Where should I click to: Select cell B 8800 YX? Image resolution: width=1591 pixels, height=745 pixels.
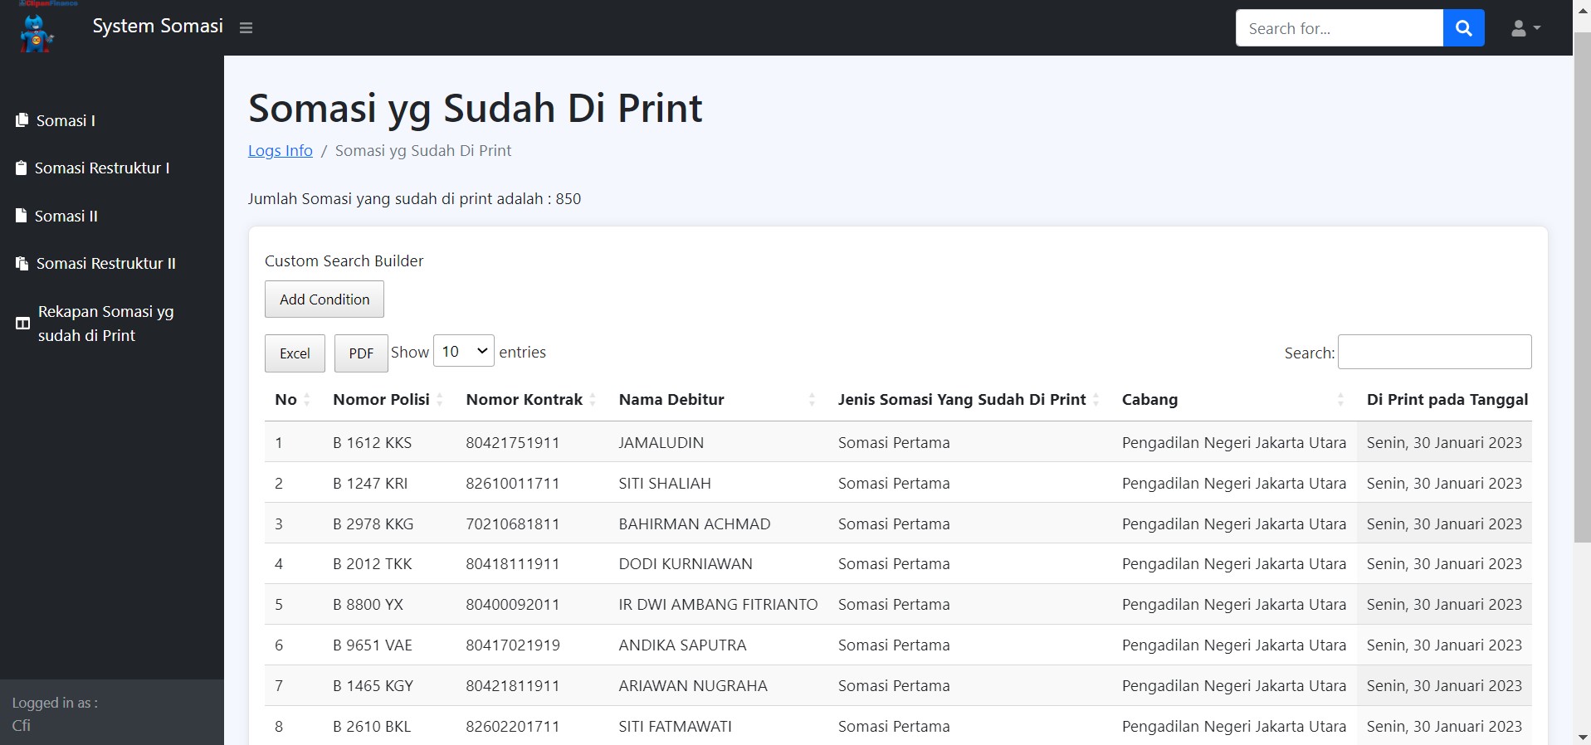[x=368, y=605]
